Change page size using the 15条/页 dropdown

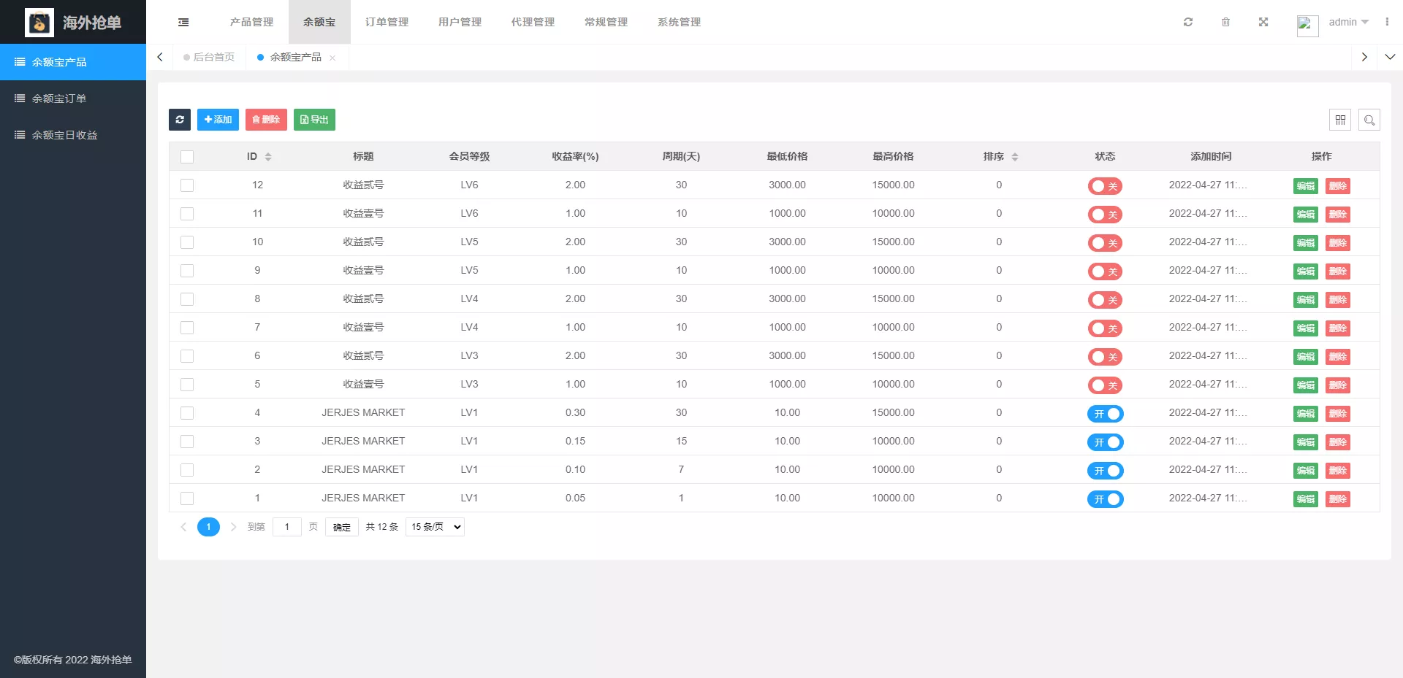point(434,526)
